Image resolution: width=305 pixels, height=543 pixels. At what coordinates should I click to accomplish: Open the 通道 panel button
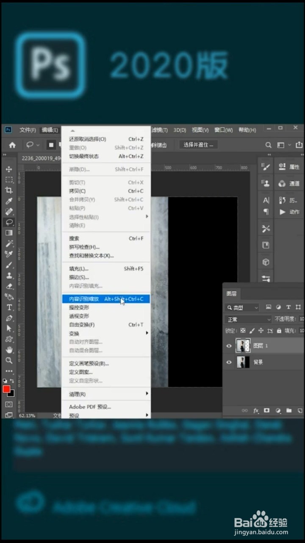[x=289, y=183]
